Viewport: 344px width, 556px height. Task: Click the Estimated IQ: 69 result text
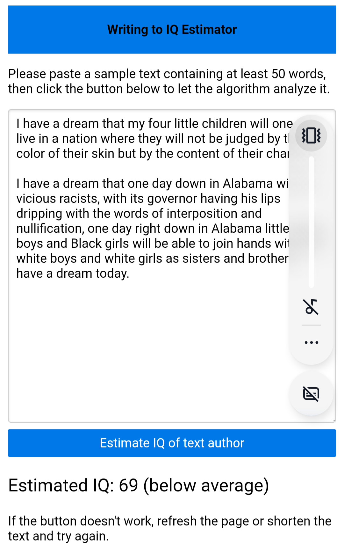(139, 485)
